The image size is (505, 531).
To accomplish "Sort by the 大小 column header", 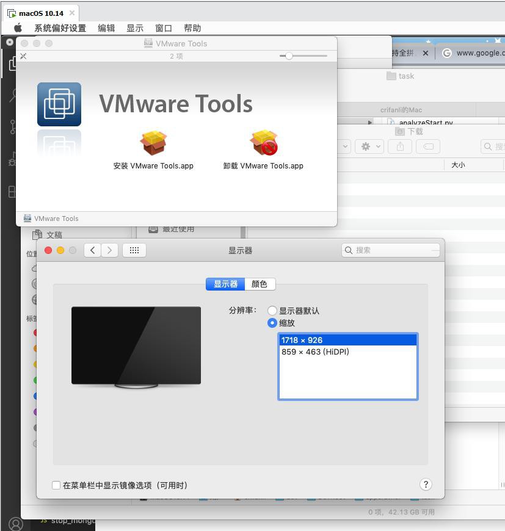I will [458, 165].
